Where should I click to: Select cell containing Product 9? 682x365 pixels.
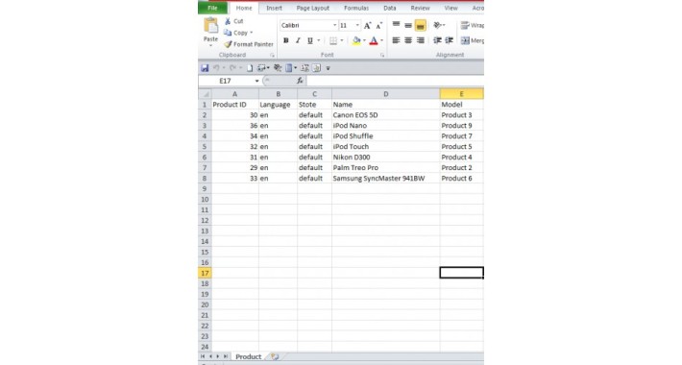tap(461, 125)
